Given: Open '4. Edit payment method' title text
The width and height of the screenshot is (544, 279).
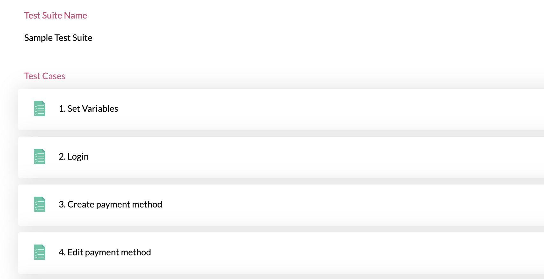Looking at the screenshot, I should [105, 252].
